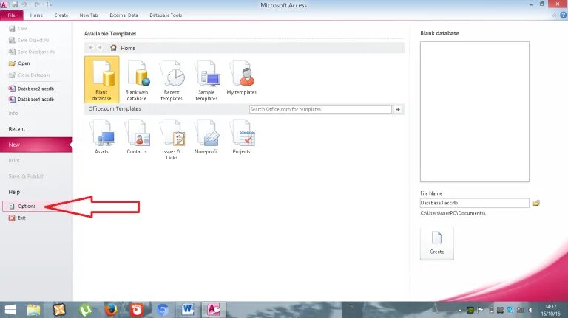Switch to Word from the taskbar

pos(188,310)
